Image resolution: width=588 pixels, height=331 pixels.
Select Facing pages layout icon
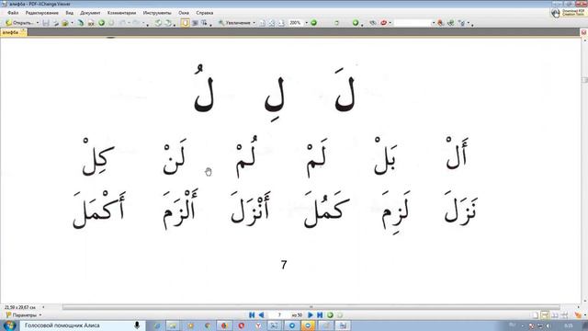[x=555, y=315]
